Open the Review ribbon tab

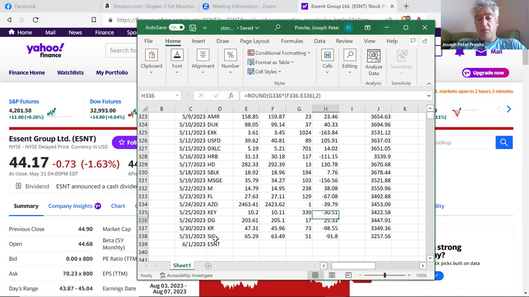[x=344, y=41]
